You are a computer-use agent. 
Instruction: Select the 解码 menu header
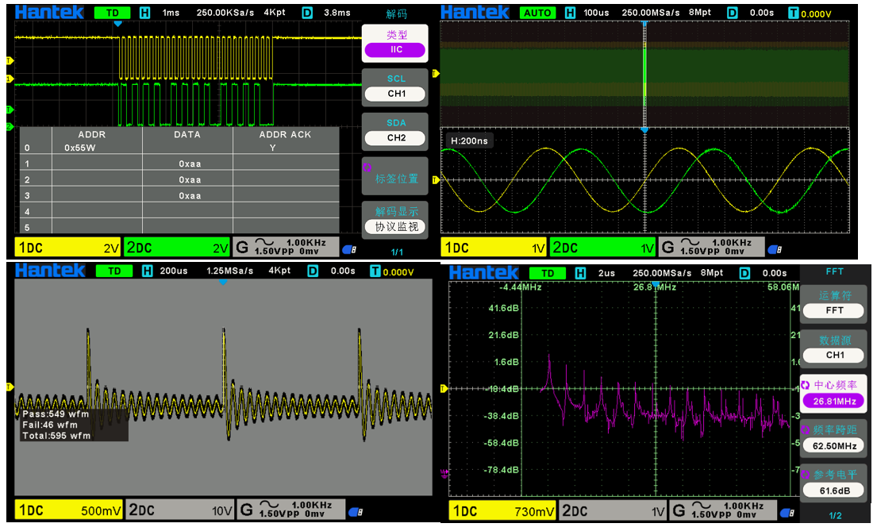[395, 13]
